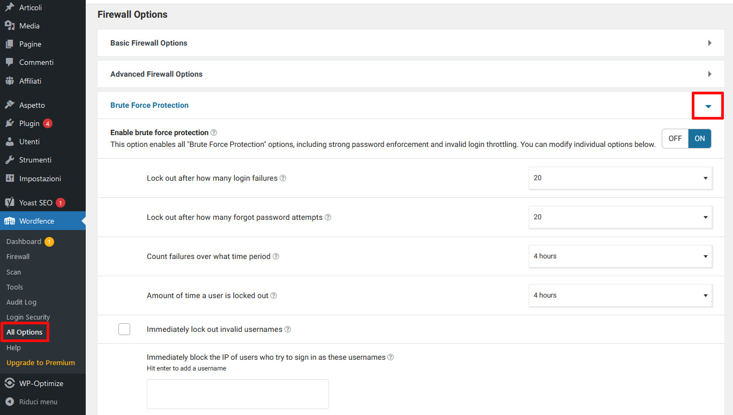Image resolution: width=733 pixels, height=415 pixels.
Task: Click help icon beside Amount of time locked out
Action: 274,295
